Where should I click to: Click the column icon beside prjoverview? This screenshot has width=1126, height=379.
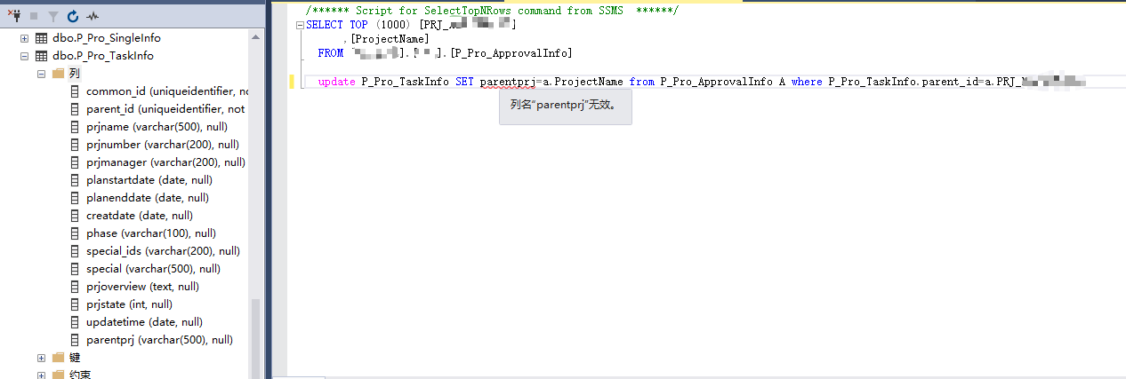pyautogui.click(x=76, y=287)
